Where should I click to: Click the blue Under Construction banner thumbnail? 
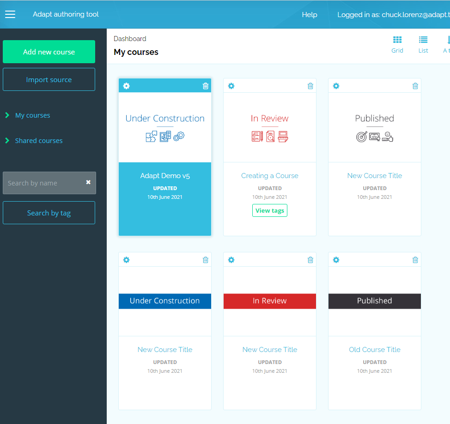pos(165,301)
